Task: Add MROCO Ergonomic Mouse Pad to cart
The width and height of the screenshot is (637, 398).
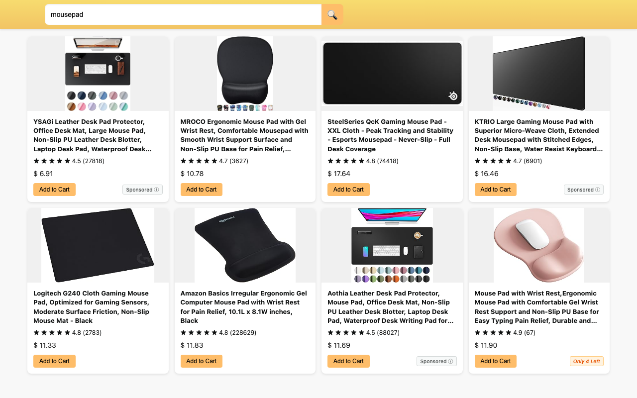Action: pos(202,190)
